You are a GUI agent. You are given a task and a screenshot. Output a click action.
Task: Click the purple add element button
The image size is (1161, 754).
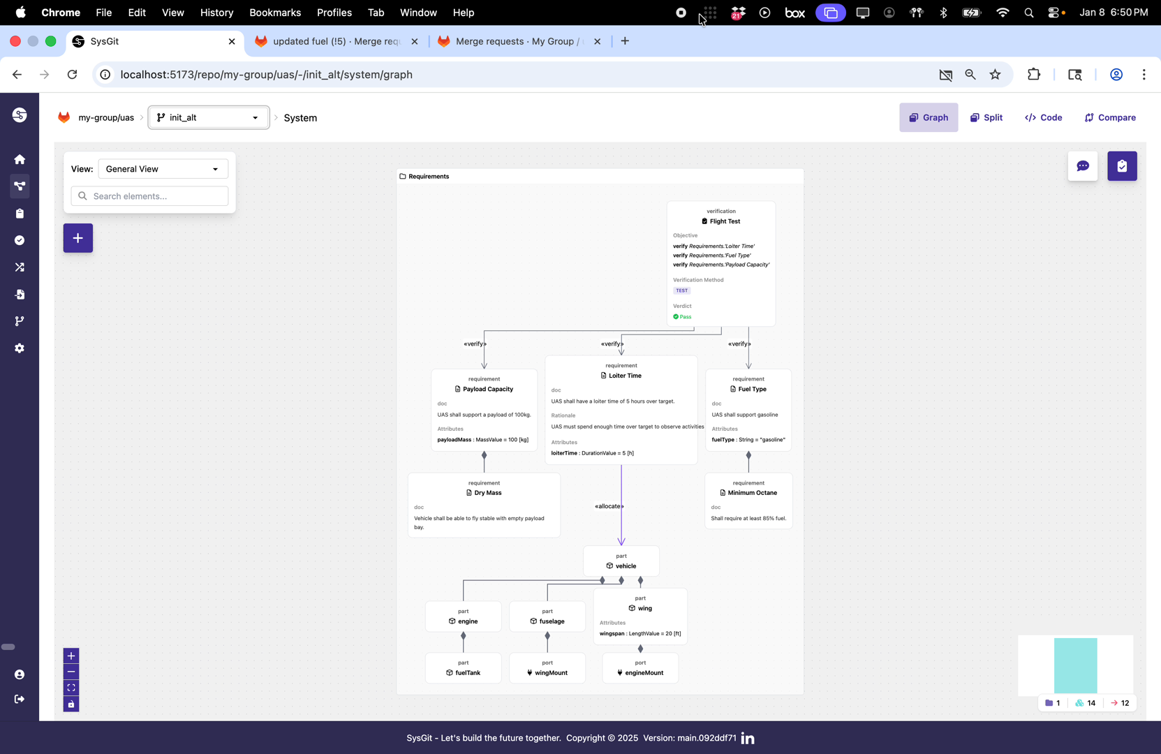click(78, 238)
